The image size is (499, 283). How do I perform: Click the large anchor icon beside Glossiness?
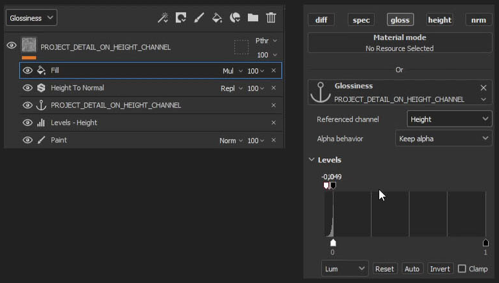click(321, 92)
